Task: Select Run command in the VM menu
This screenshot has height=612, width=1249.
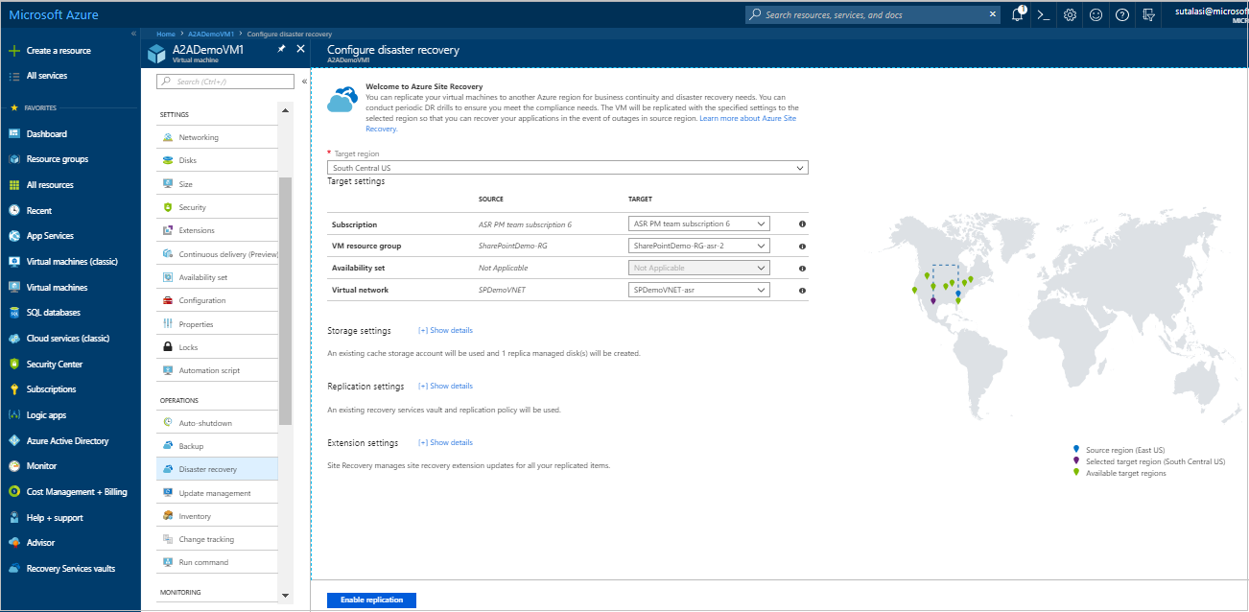Action: [x=217, y=562]
